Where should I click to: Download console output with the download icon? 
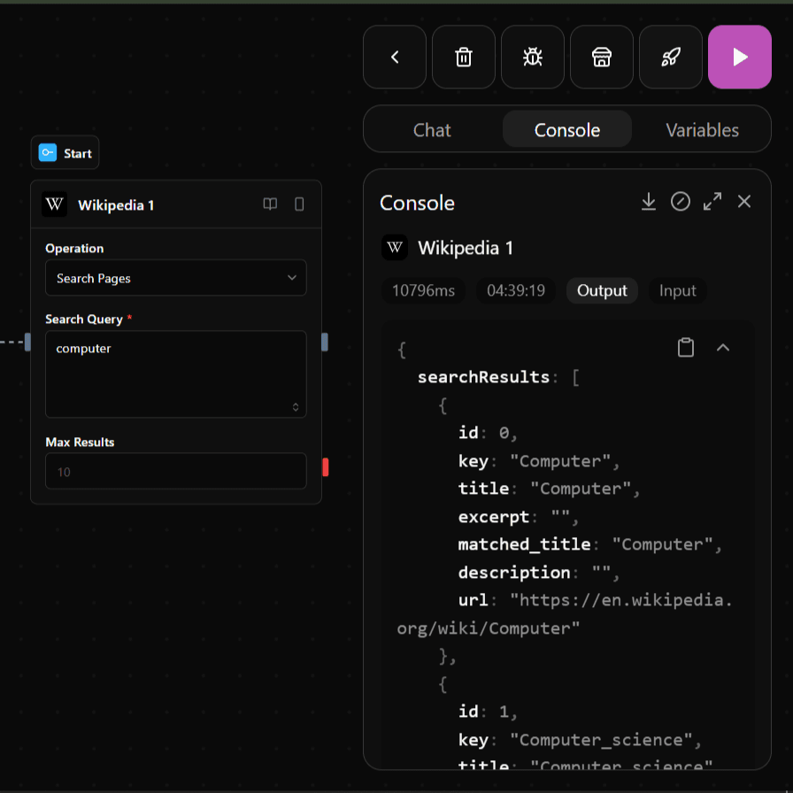point(649,202)
